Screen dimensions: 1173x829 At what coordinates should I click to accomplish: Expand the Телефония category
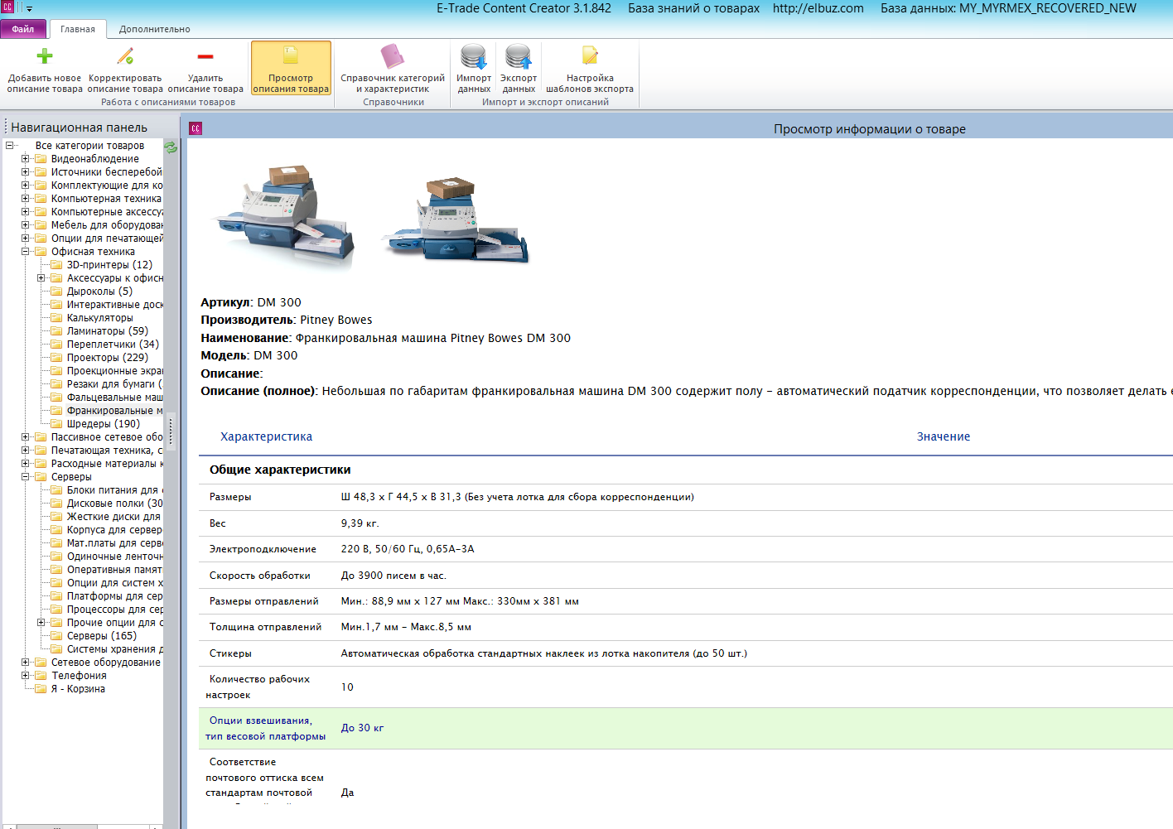coord(26,676)
